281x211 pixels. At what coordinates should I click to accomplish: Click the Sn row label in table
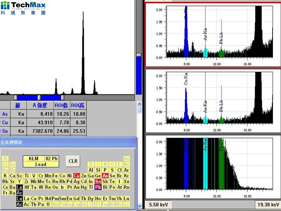[x=5, y=131]
